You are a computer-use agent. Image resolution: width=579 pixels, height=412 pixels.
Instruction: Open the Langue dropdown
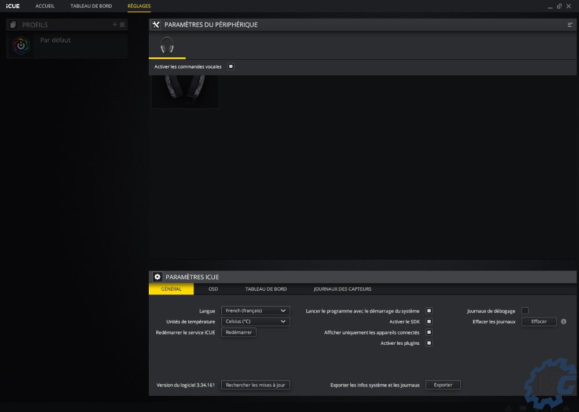click(255, 311)
